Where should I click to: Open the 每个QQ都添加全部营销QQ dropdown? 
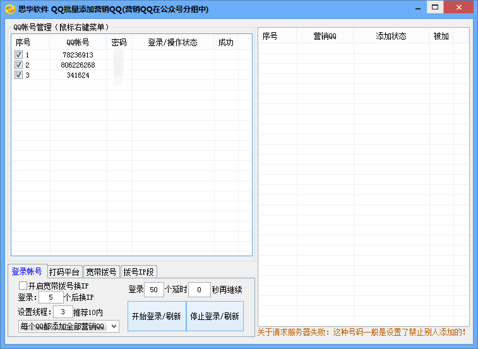69,326
